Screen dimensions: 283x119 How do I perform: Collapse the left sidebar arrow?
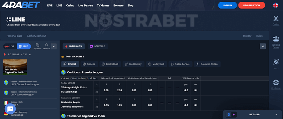[x=54, y=46]
